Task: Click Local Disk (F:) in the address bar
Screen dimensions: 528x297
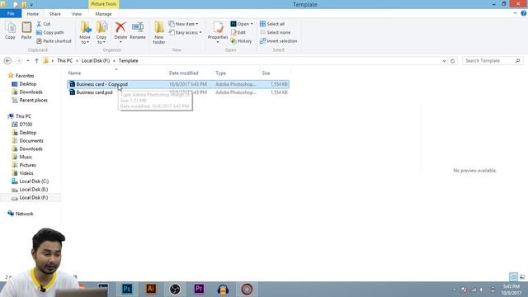Action: click(96, 60)
